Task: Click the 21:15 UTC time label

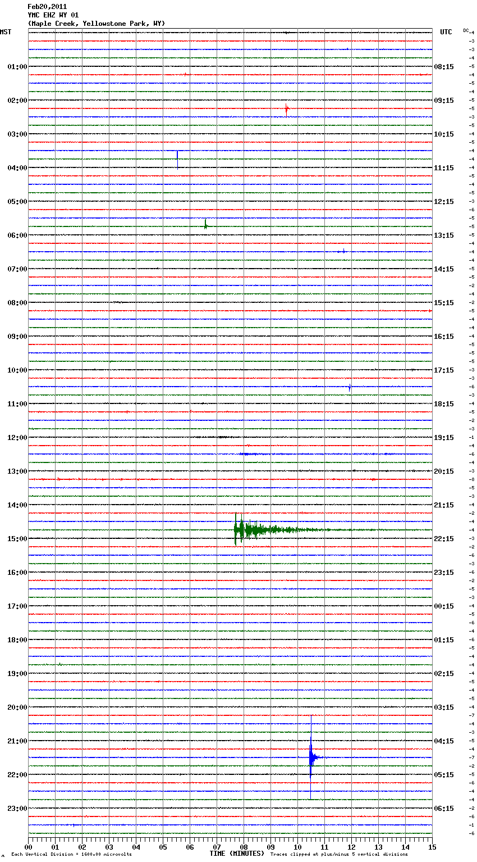Action: [444, 505]
